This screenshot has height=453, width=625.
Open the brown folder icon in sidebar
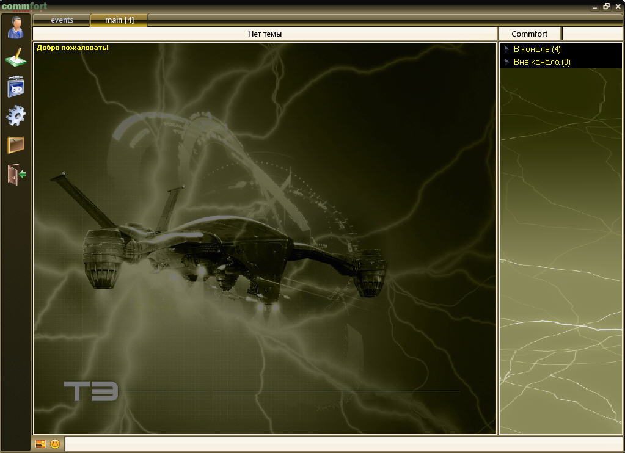point(15,145)
